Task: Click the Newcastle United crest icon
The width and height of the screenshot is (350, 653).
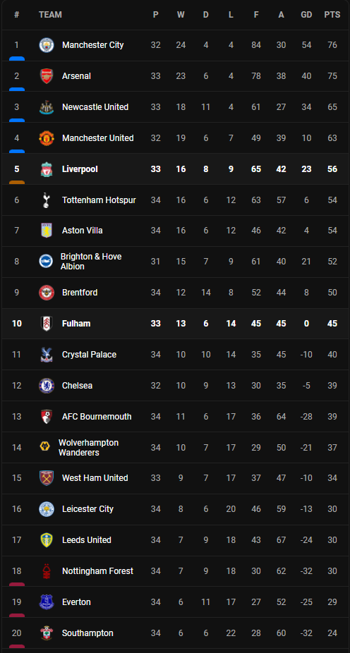Action: (x=47, y=107)
